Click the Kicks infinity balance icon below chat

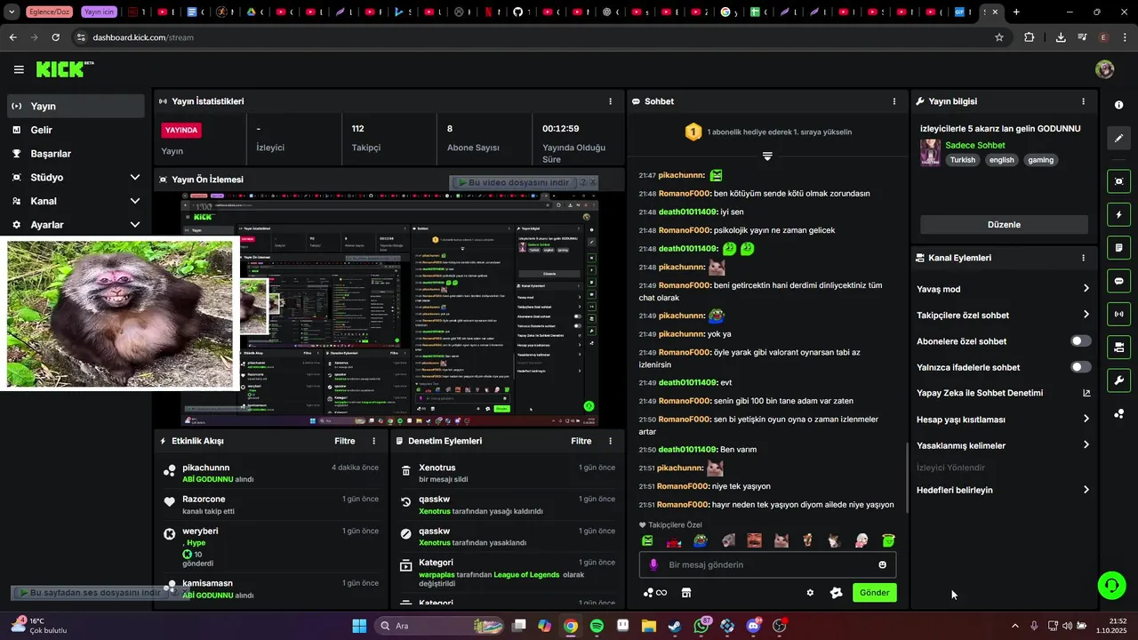tap(654, 593)
